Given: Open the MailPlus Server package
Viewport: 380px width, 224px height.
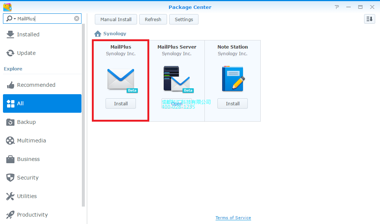Looking at the screenshot, I should tap(177, 103).
